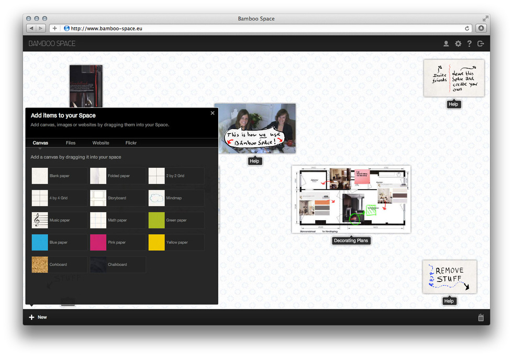The height and width of the screenshot is (357, 513).
Task: Click Help label under Invite friends note
Action: tap(453, 104)
